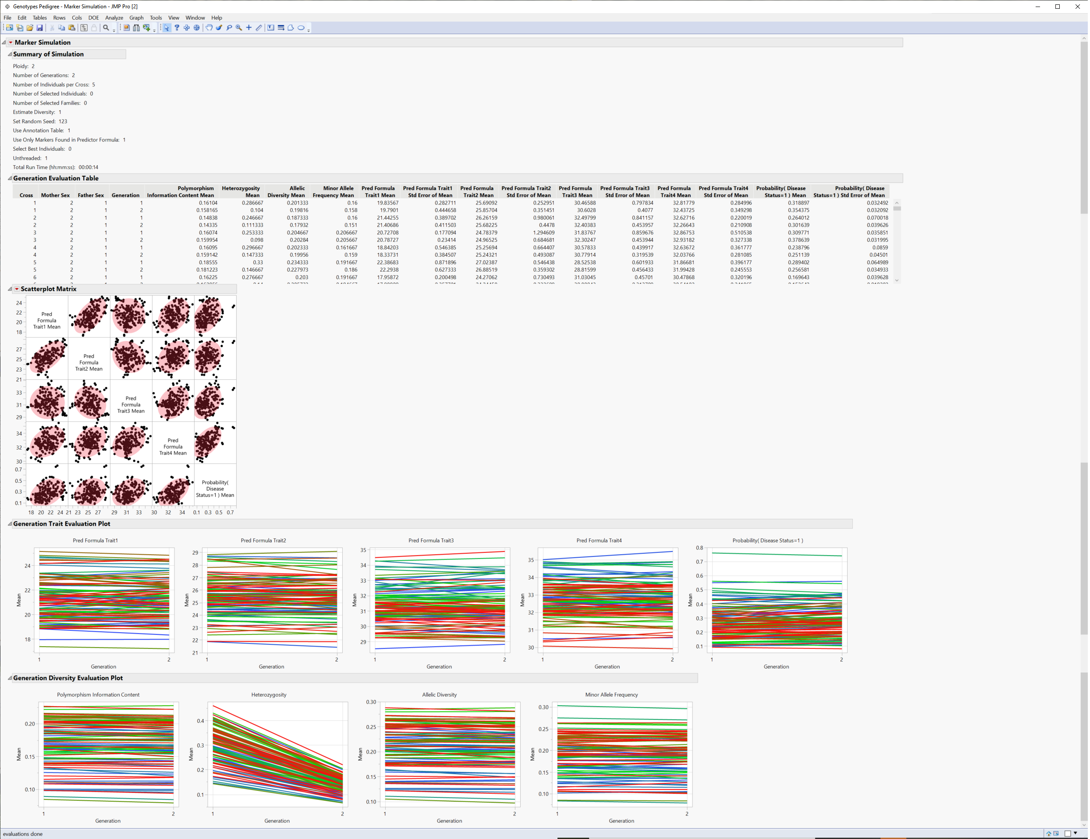This screenshot has height=839, width=1090.
Task: Select the Arrow selection tool
Action: 167,28
